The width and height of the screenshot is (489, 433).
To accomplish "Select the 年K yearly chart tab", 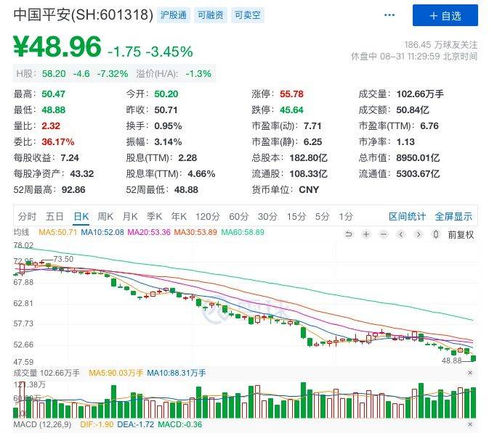I will 179,216.
